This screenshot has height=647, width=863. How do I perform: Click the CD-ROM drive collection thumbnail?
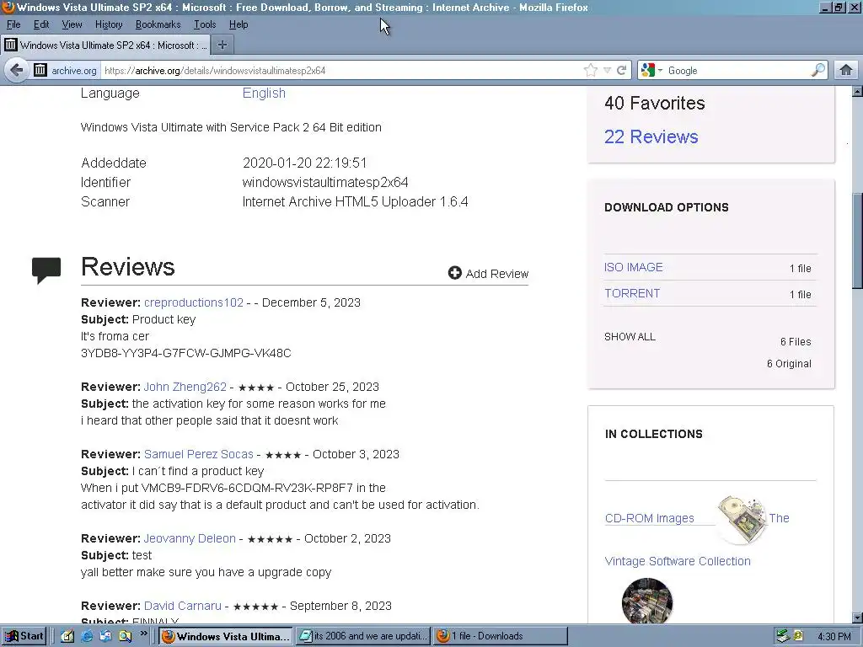pyautogui.click(x=741, y=519)
